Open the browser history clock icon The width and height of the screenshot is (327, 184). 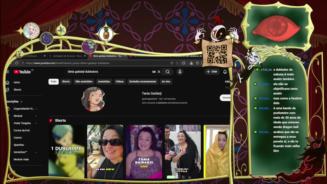pyautogui.click(x=197, y=63)
